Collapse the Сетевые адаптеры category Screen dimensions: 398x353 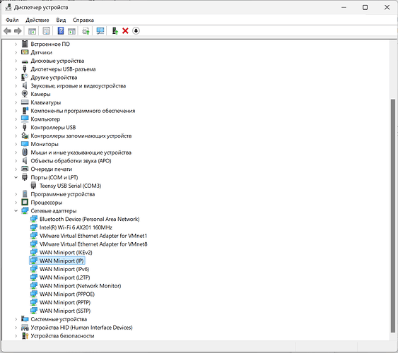point(16,210)
